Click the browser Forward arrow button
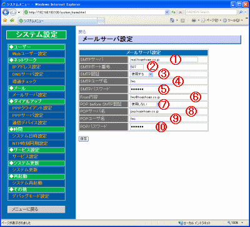This screenshot has height=227, width=250. coord(12,12)
